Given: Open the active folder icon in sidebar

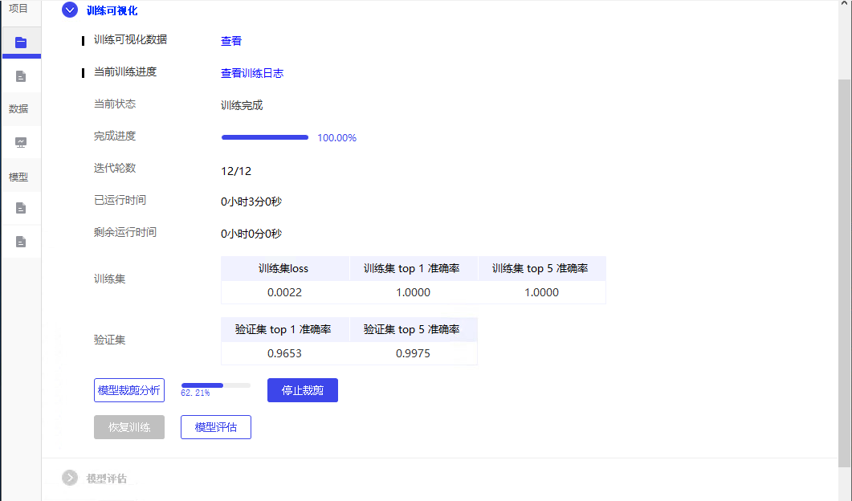Looking at the screenshot, I should 21,42.
